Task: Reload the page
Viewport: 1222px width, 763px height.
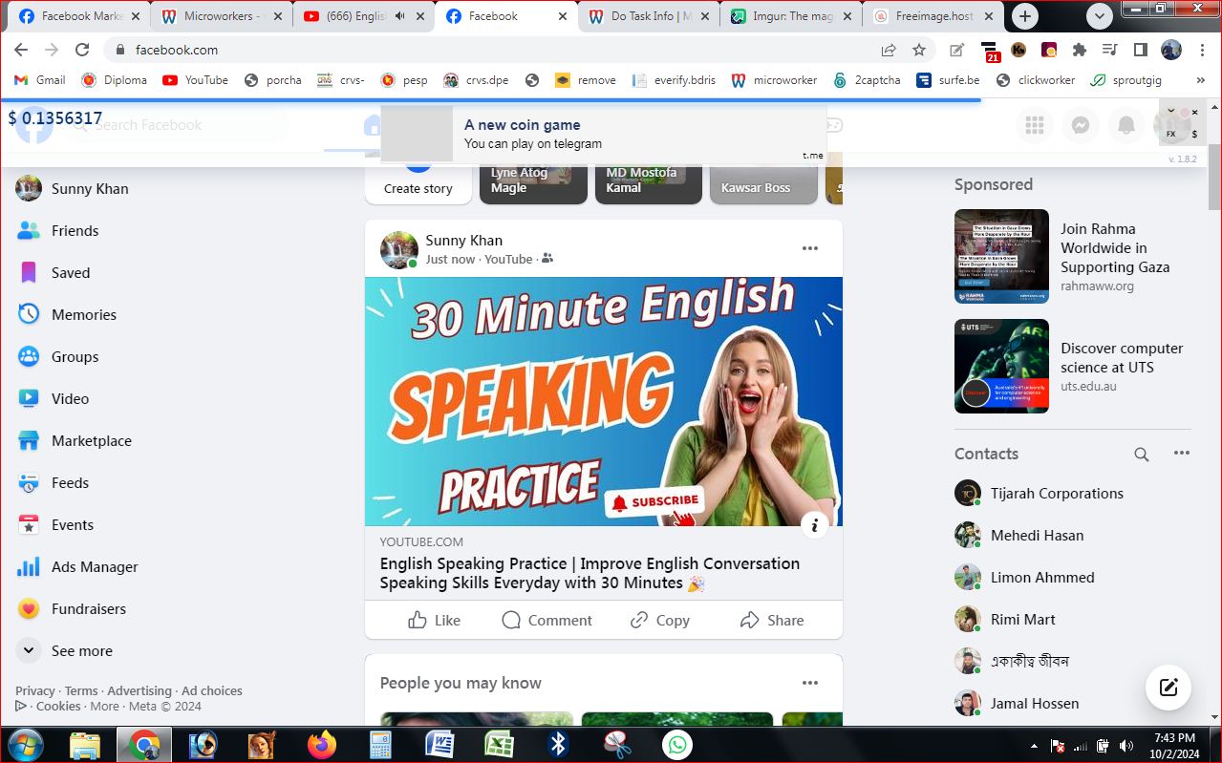Action: pos(82,50)
